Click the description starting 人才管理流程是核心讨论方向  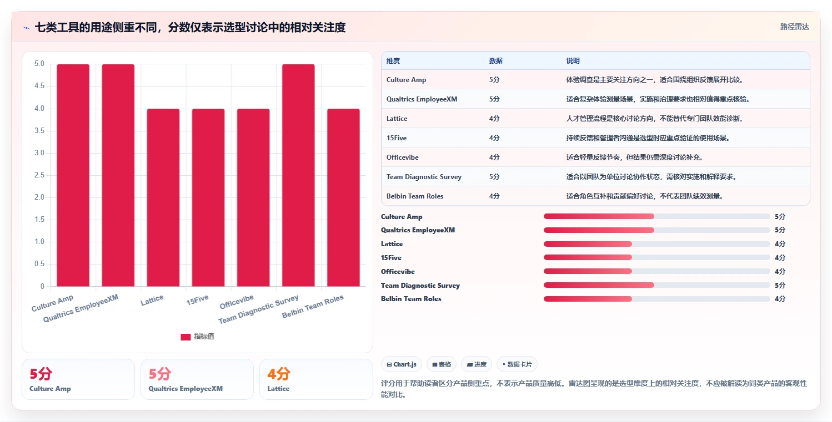tap(655, 119)
